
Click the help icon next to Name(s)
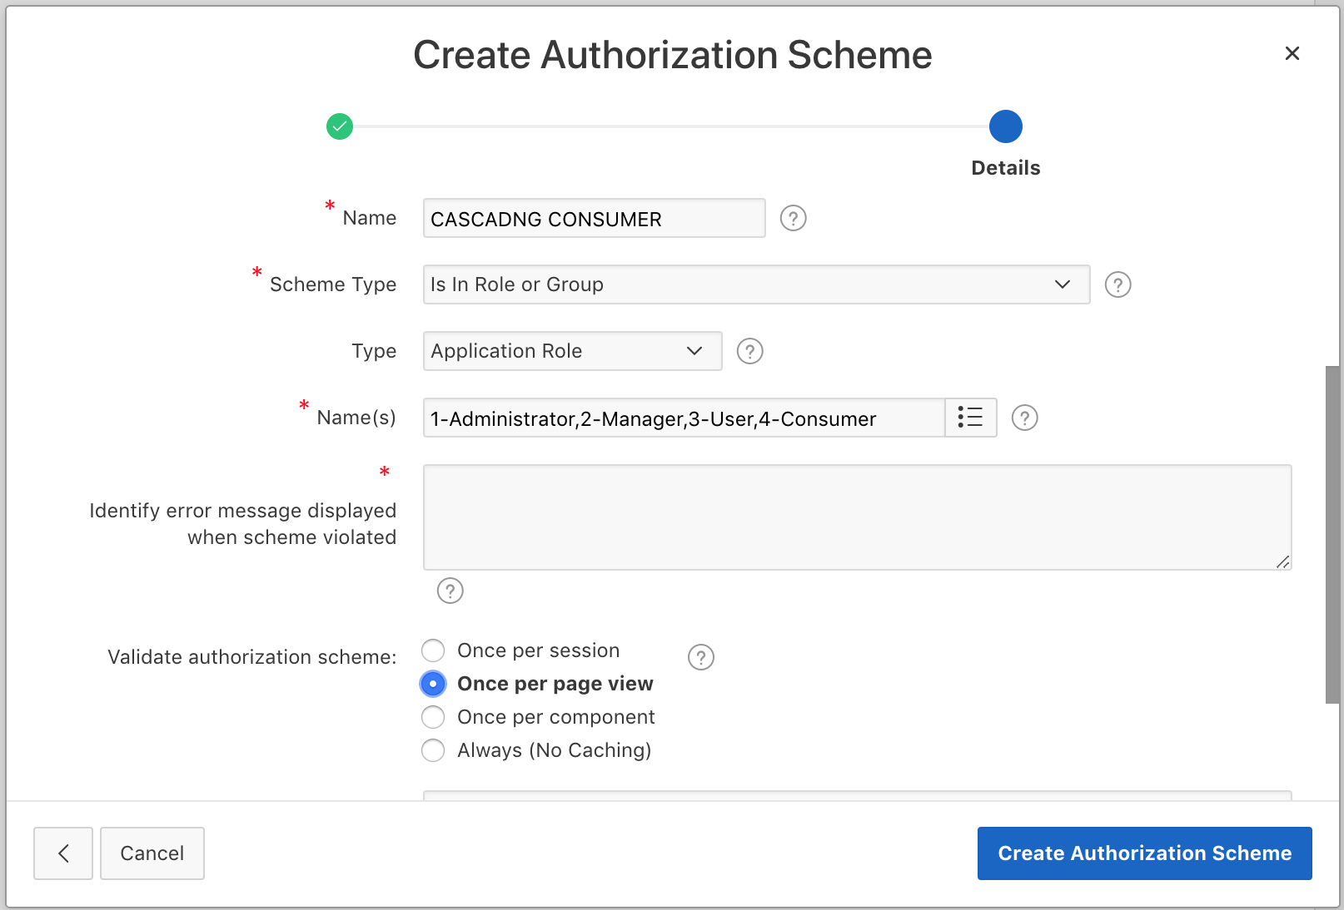pos(1024,418)
